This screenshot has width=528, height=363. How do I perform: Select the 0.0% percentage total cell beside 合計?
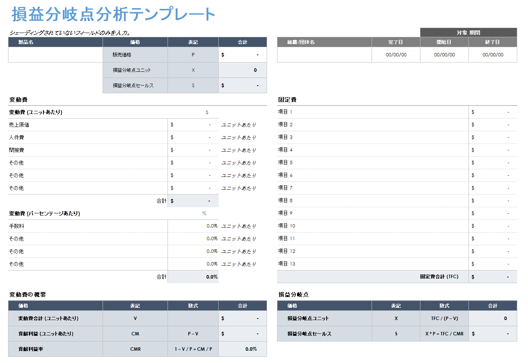click(x=193, y=277)
